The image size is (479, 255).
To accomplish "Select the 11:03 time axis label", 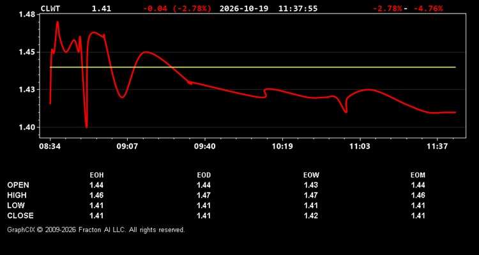I will click(360, 147).
